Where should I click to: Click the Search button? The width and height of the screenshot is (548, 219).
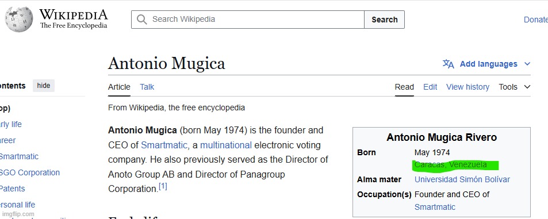(x=385, y=20)
